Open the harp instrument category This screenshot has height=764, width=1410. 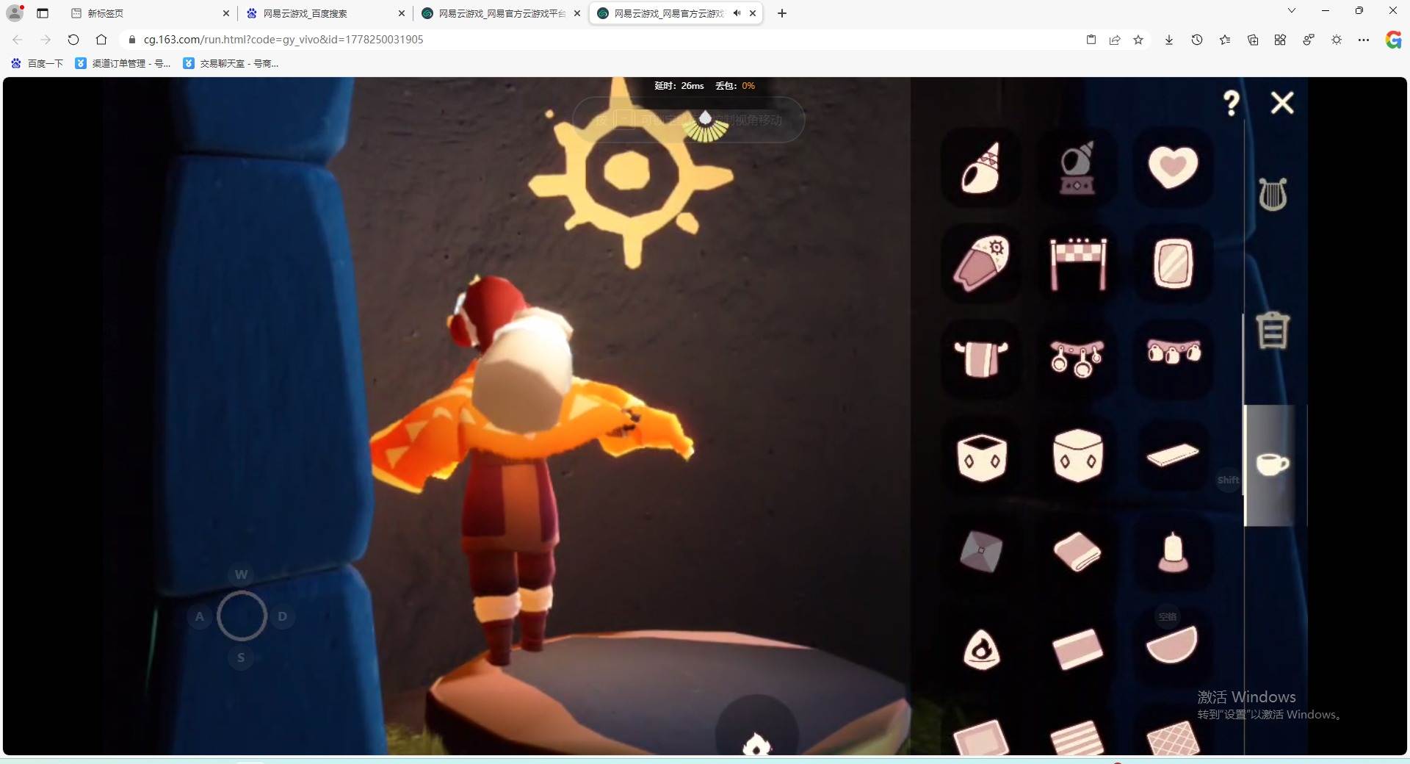click(x=1273, y=195)
